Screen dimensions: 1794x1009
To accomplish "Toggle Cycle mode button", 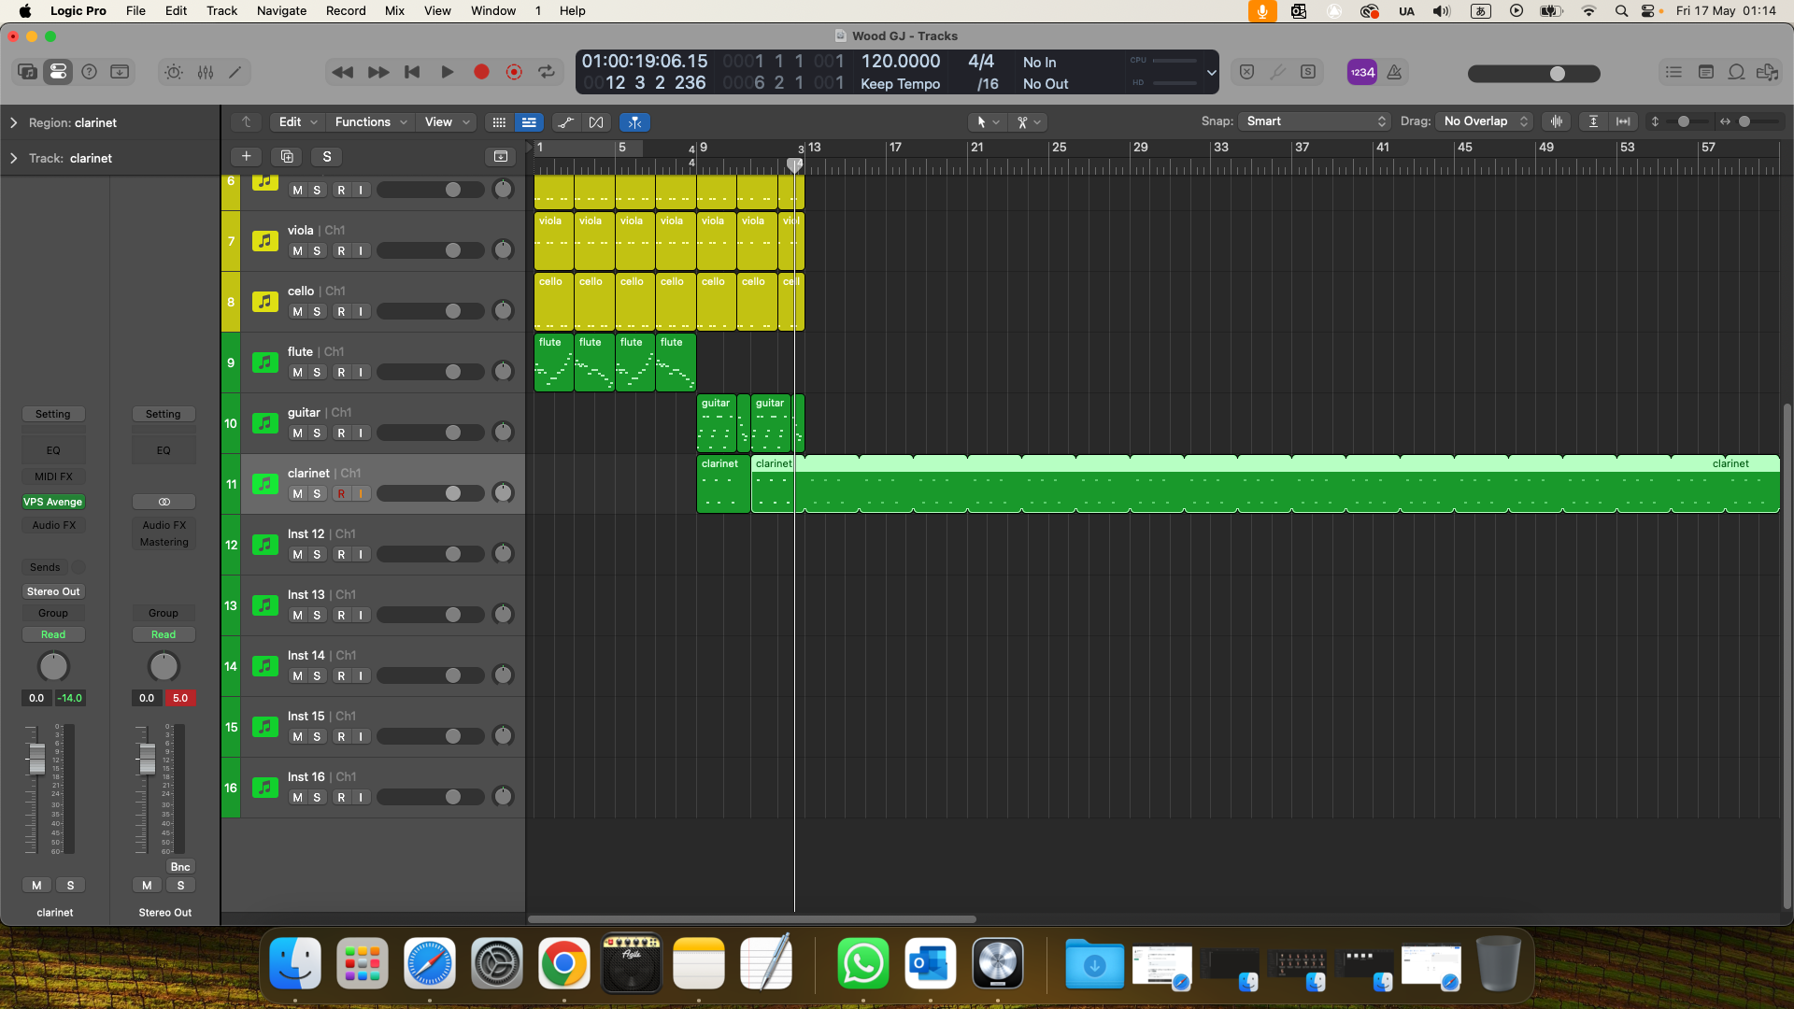I will (x=547, y=72).
